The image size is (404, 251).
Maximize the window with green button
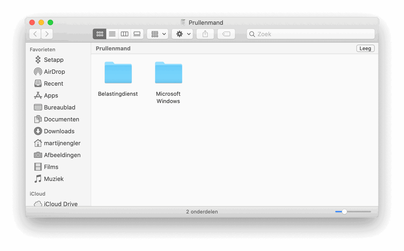(51, 22)
